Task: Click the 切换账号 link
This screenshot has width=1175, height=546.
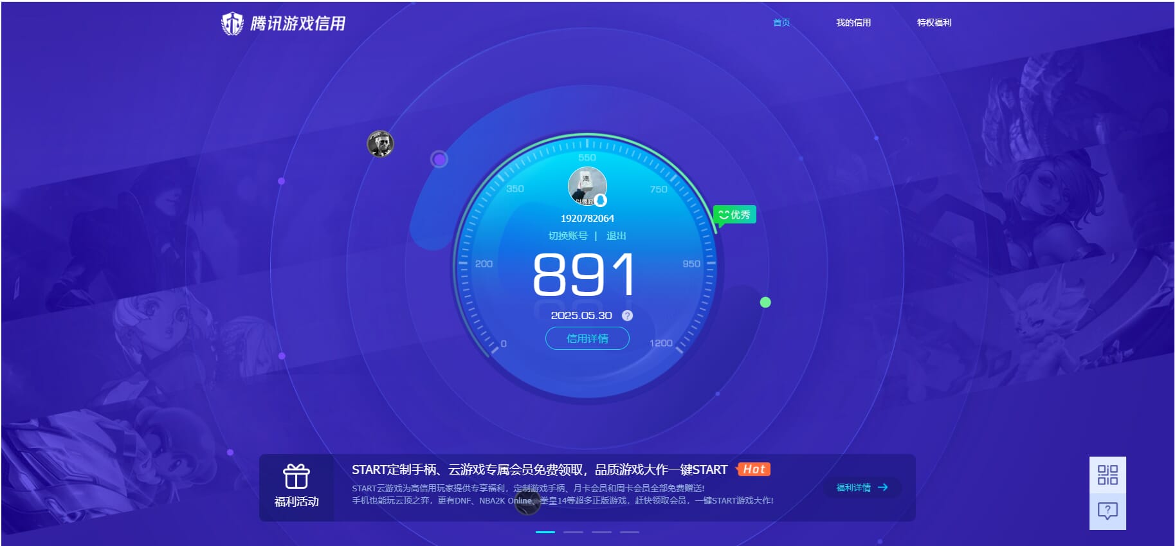Action: coord(568,236)
